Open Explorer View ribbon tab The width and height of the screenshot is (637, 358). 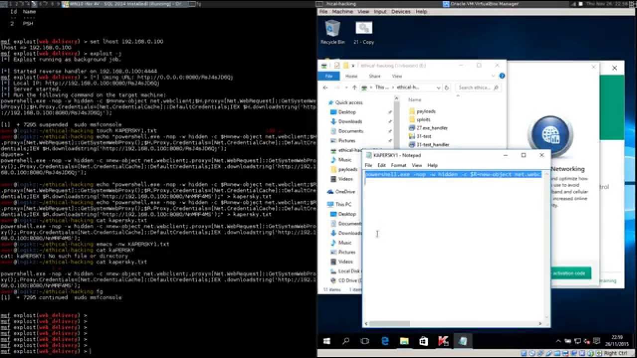click(x=397, y=76)
